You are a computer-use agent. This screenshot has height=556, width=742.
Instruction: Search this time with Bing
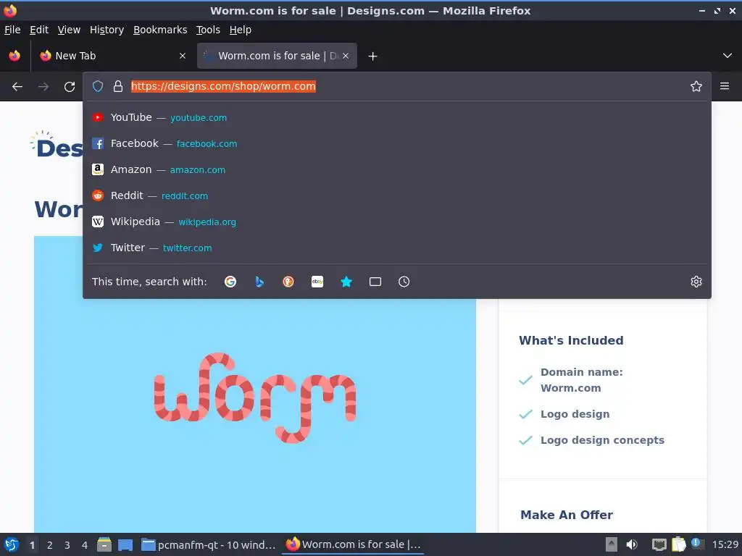(259, 282)
